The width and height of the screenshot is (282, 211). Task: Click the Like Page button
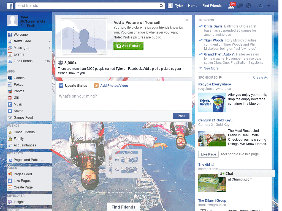click(x=208, y=154)
